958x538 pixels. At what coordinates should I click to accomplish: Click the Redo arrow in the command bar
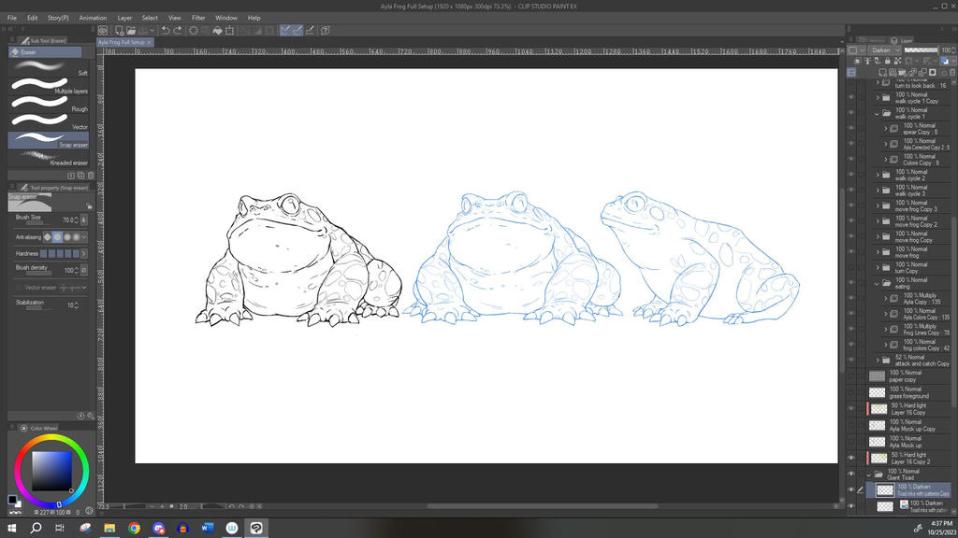click(178, 30)
